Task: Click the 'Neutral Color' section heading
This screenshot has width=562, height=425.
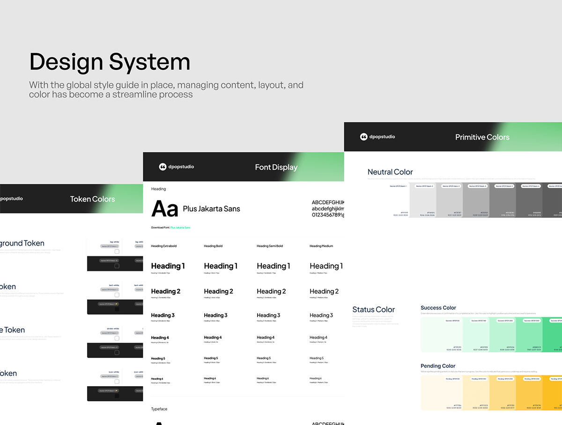Action: point(390,172)
